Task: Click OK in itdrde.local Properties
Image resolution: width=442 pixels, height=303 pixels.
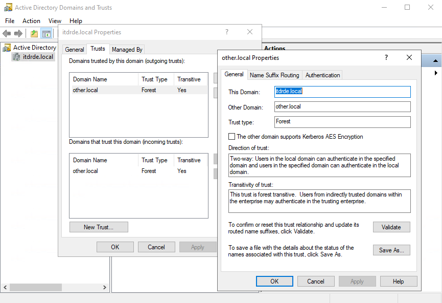Action: click(x=115, y=247)
